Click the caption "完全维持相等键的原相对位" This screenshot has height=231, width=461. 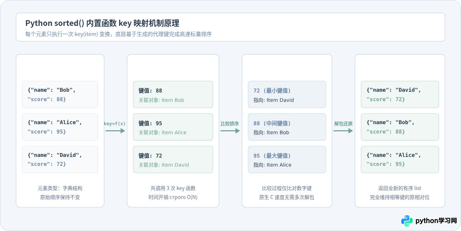(400, 198)
